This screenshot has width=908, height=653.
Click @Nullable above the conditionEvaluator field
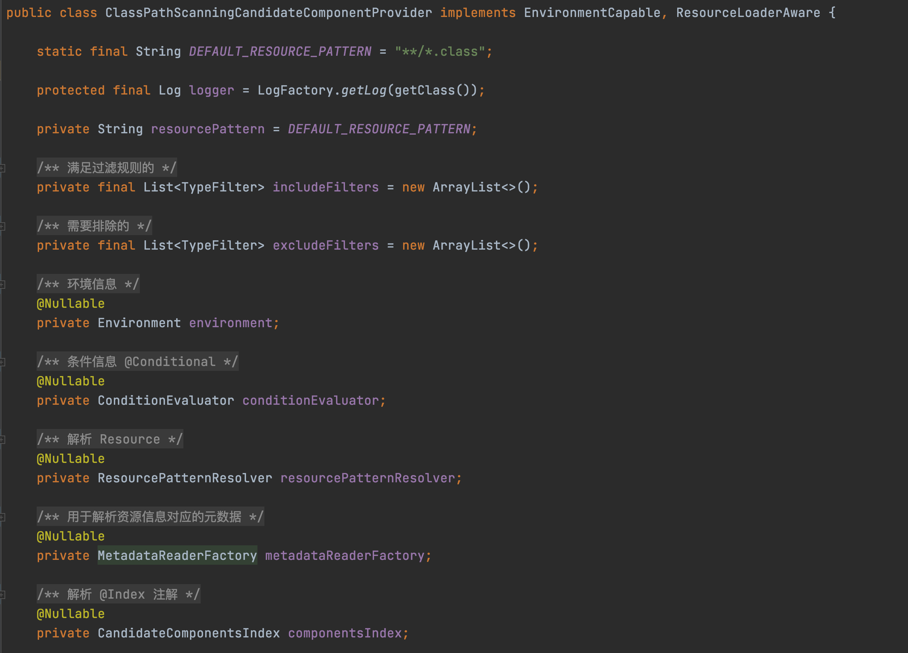click(x=71, y=381)
